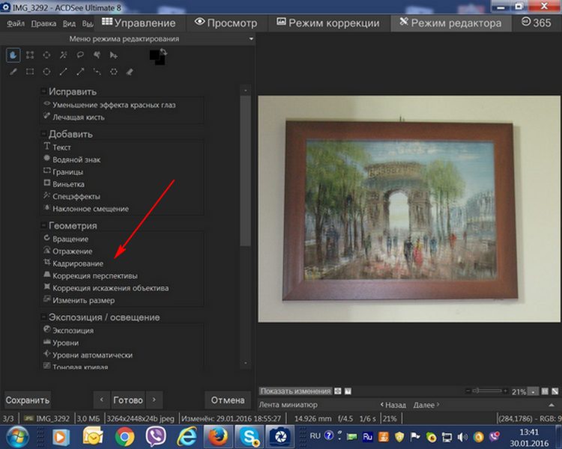
Task: Open the background color swatch
Action: 160,61
